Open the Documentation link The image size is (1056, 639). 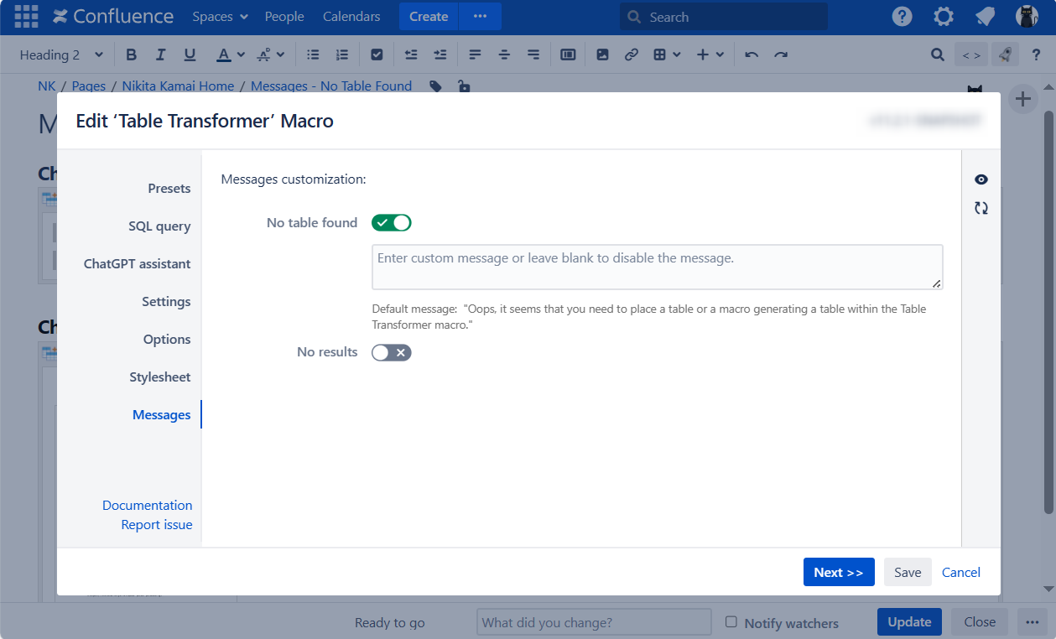147,506
